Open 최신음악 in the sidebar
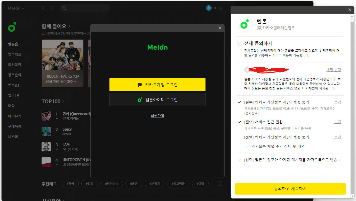Image resolution: width=356 pixels, height=201 pixels. click(x=15, y=65)
